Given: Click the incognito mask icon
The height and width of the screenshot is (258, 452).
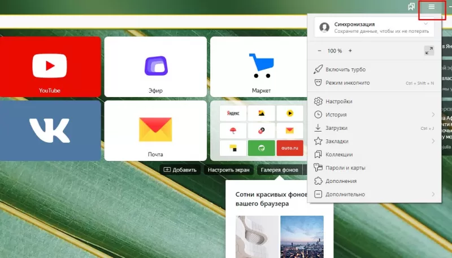Looking at the screenshot, I should point(318,83).
